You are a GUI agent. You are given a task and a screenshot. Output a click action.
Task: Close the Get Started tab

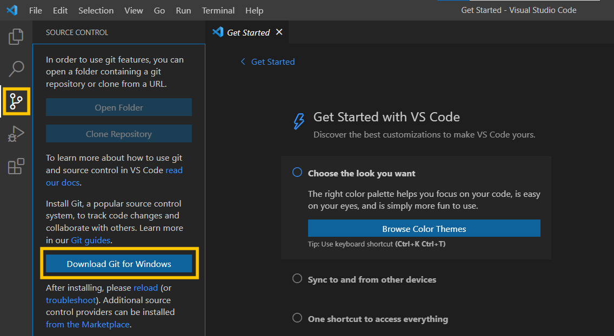click(279, 32)
